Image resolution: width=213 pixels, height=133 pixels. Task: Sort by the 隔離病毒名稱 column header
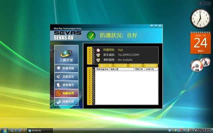(x=102, y=69)
